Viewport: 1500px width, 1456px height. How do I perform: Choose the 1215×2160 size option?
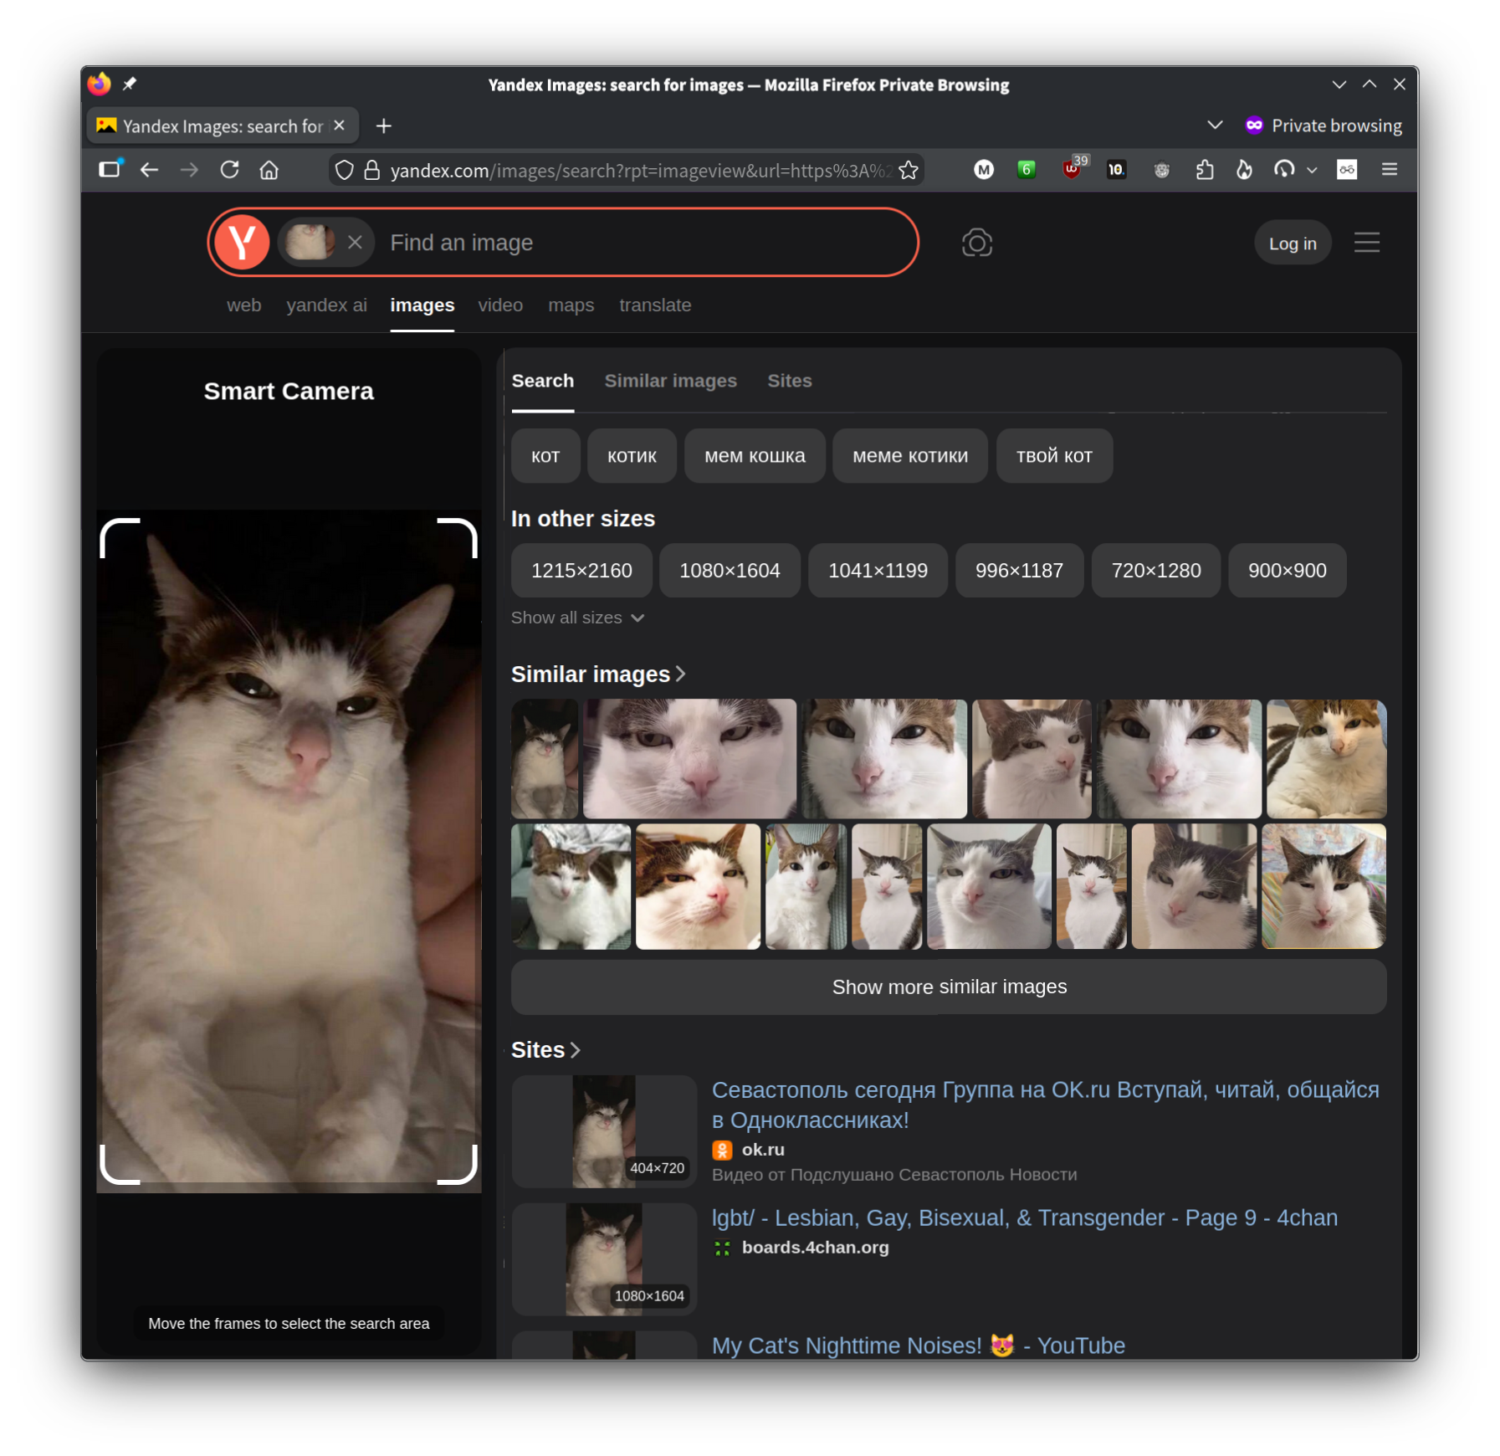click(581, 571)
